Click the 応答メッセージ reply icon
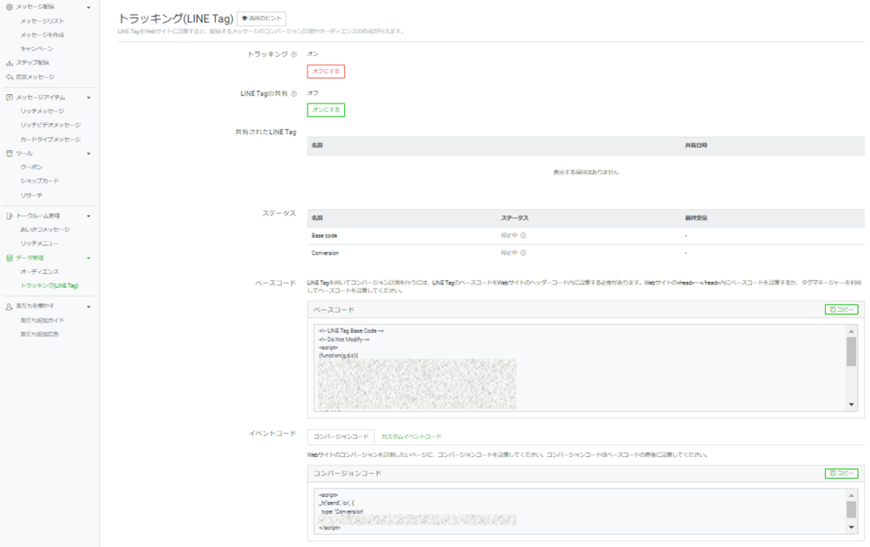The image size is (870, 547). (9, 77)
